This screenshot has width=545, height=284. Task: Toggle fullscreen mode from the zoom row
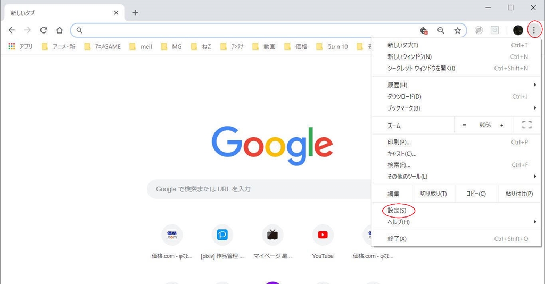point(526,125)
